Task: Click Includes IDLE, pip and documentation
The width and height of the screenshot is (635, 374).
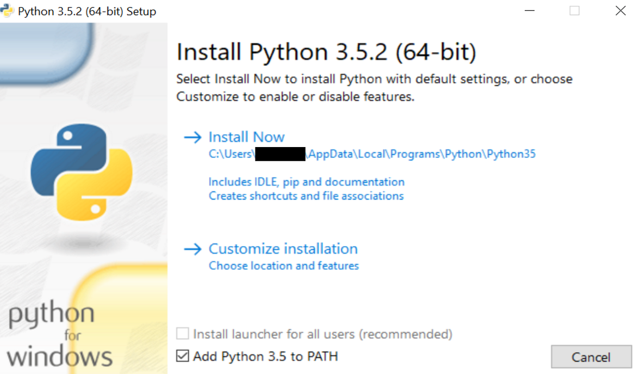Action: pyautogui.click(x=307, y=182)
